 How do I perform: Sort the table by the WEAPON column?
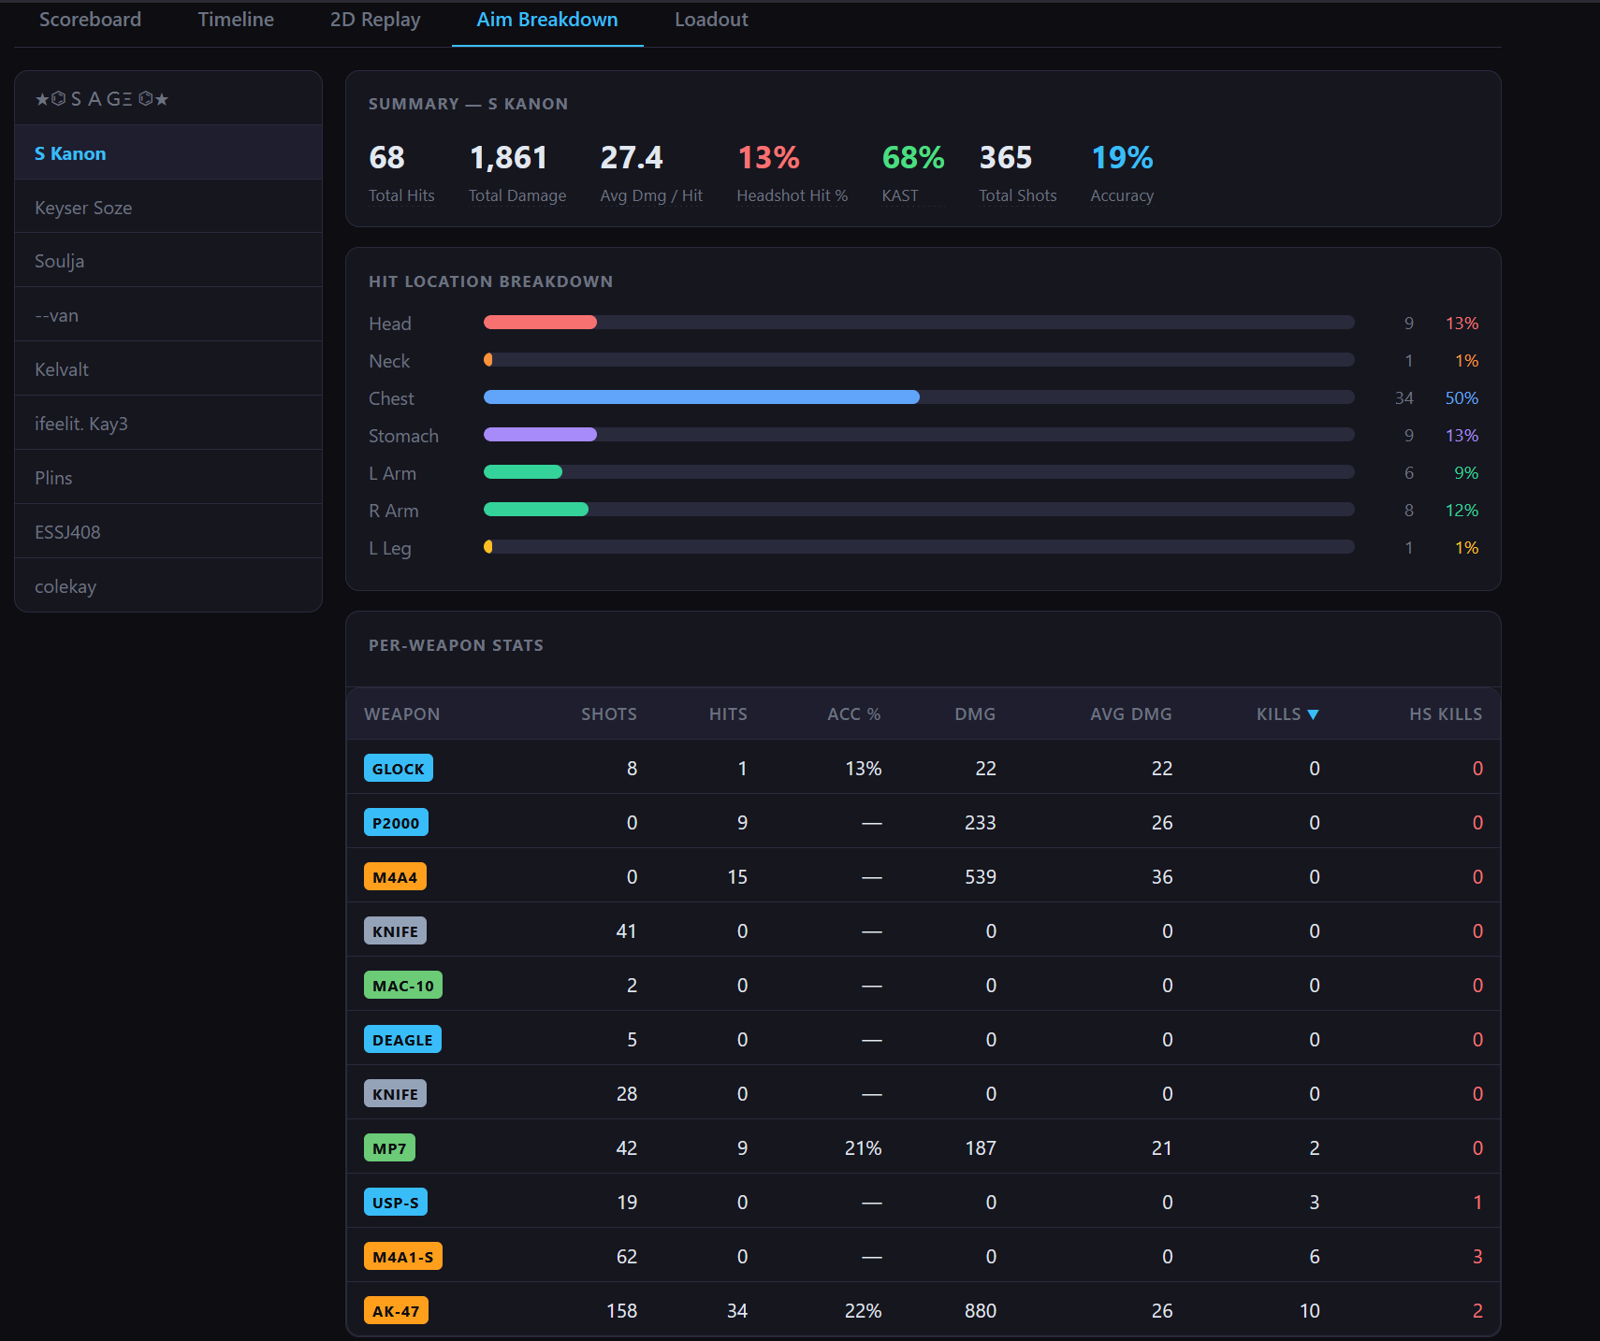(401, 714)
